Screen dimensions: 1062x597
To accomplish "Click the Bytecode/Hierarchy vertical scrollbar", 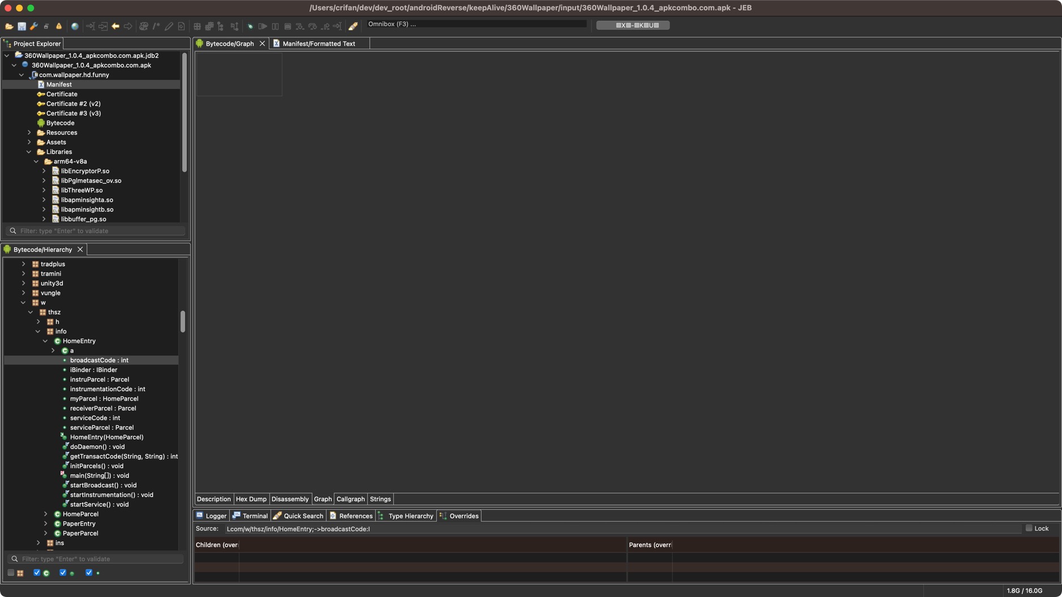I will tap(182, 321).
